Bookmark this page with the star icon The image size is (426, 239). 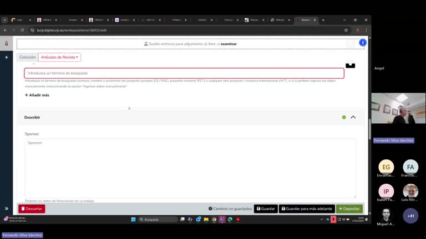[346, 30]
